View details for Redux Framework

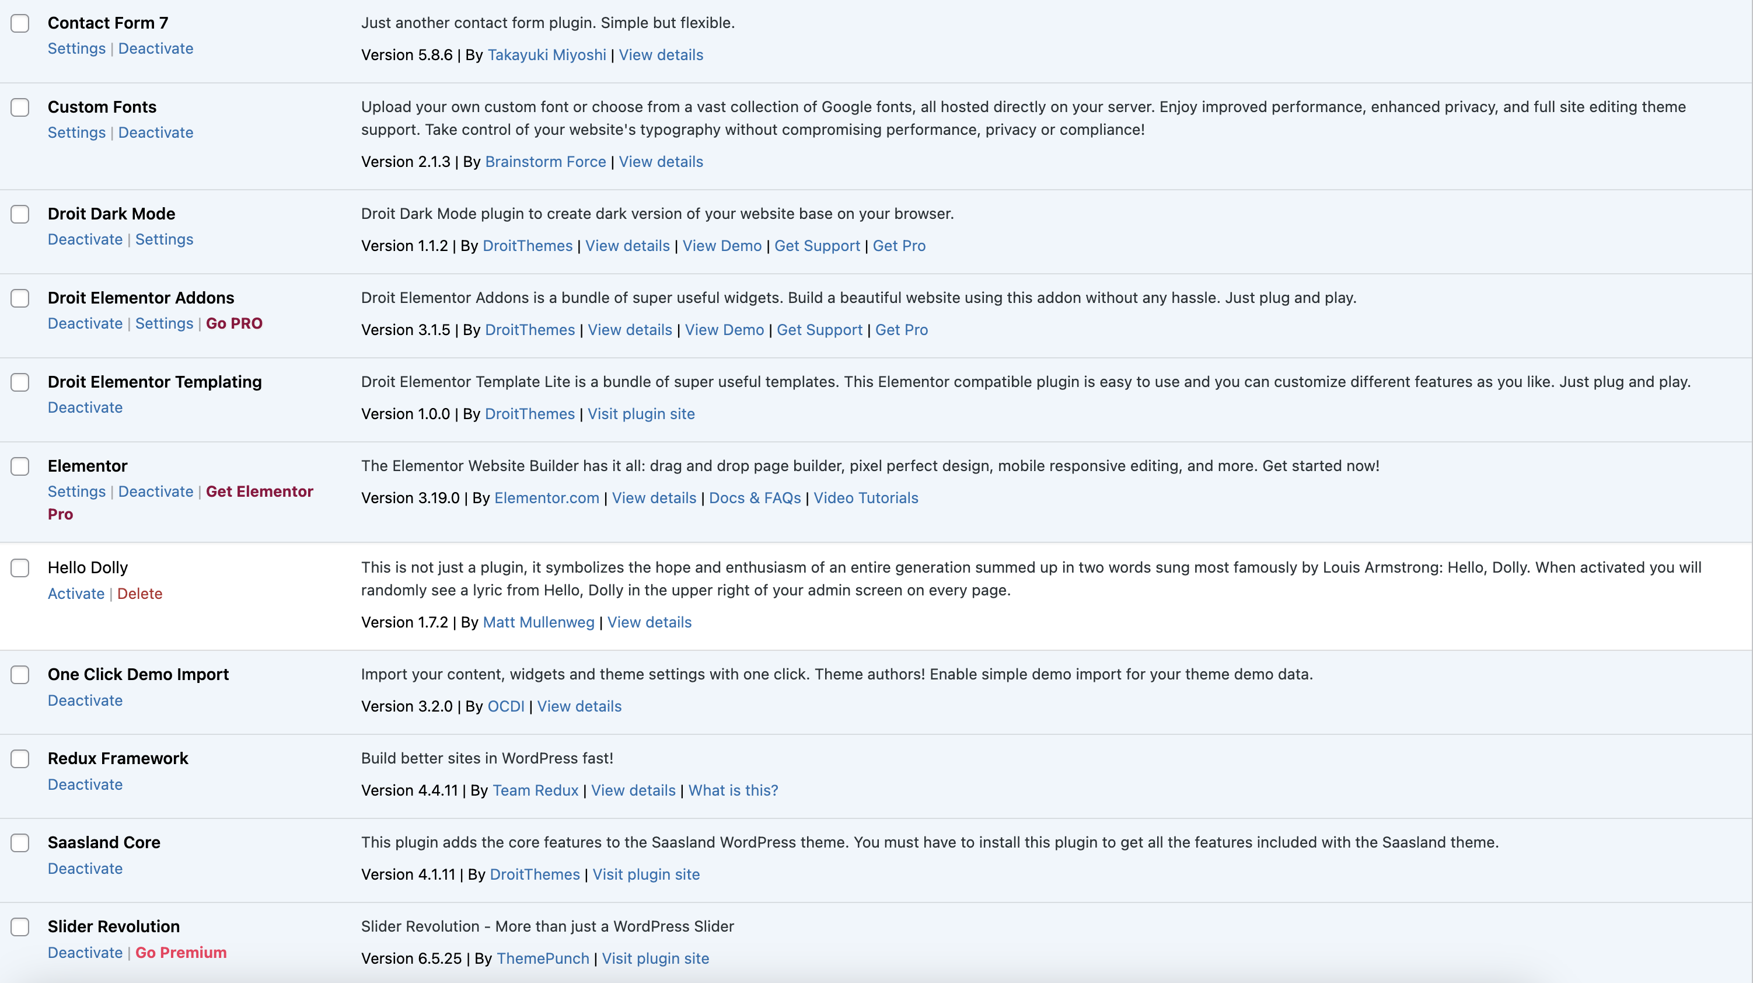point(633,790)
